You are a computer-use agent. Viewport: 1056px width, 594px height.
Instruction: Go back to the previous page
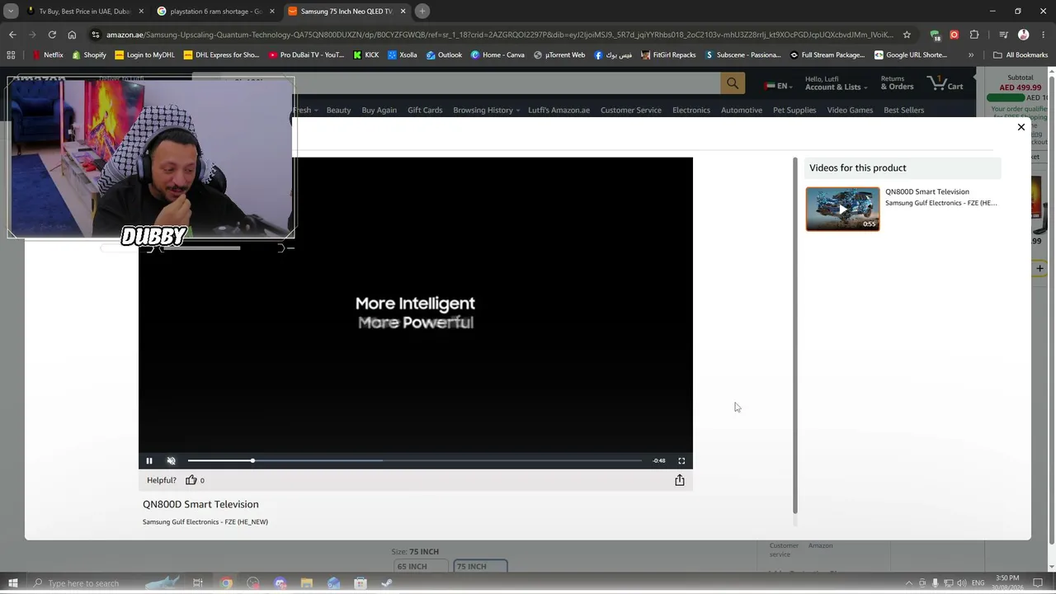click(x=12, y=35)
